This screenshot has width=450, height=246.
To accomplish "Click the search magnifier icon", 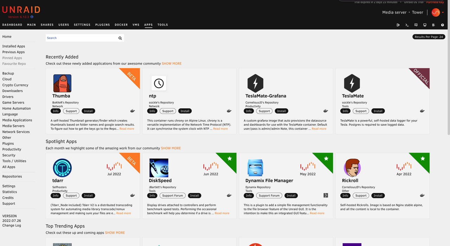I will point(120,38).
